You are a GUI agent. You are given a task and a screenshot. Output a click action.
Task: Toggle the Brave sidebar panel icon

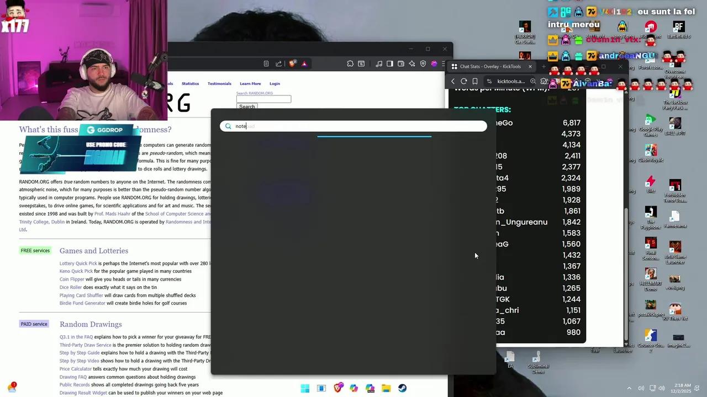pos(390,64)
